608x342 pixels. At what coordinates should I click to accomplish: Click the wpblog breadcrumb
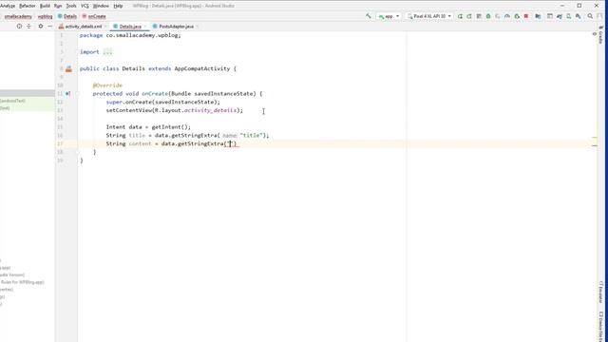click(x=45, y=16)
